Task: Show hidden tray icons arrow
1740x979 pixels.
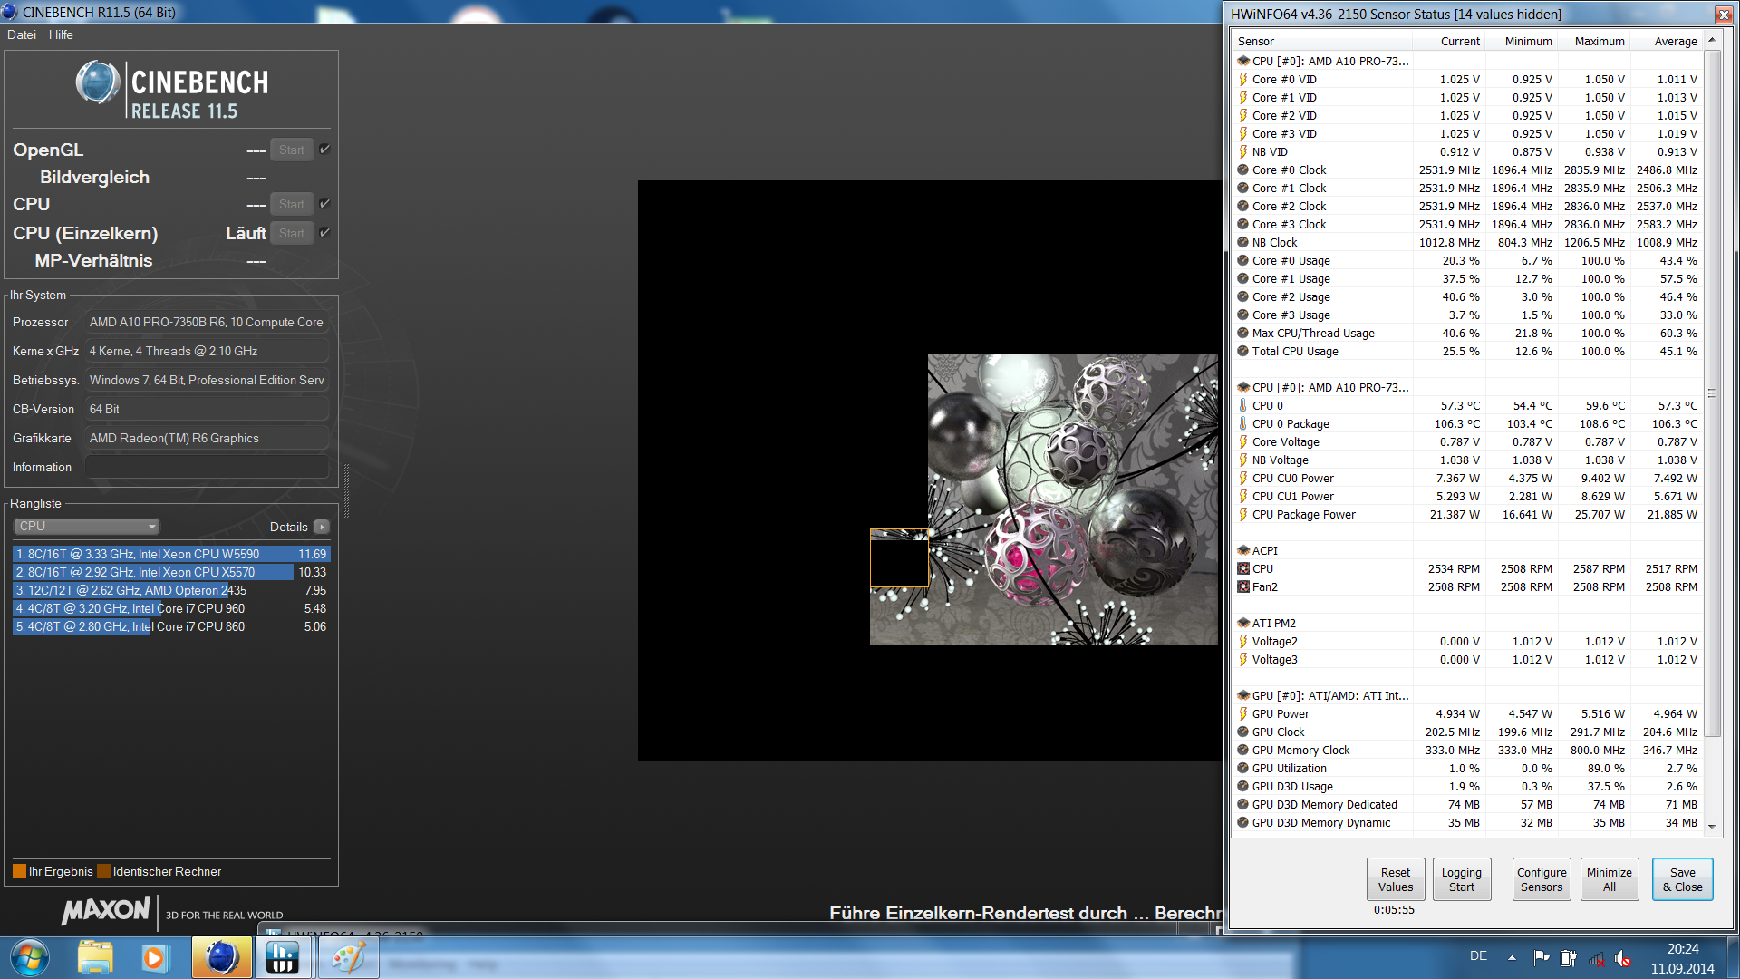Action: coord(1512,958)
